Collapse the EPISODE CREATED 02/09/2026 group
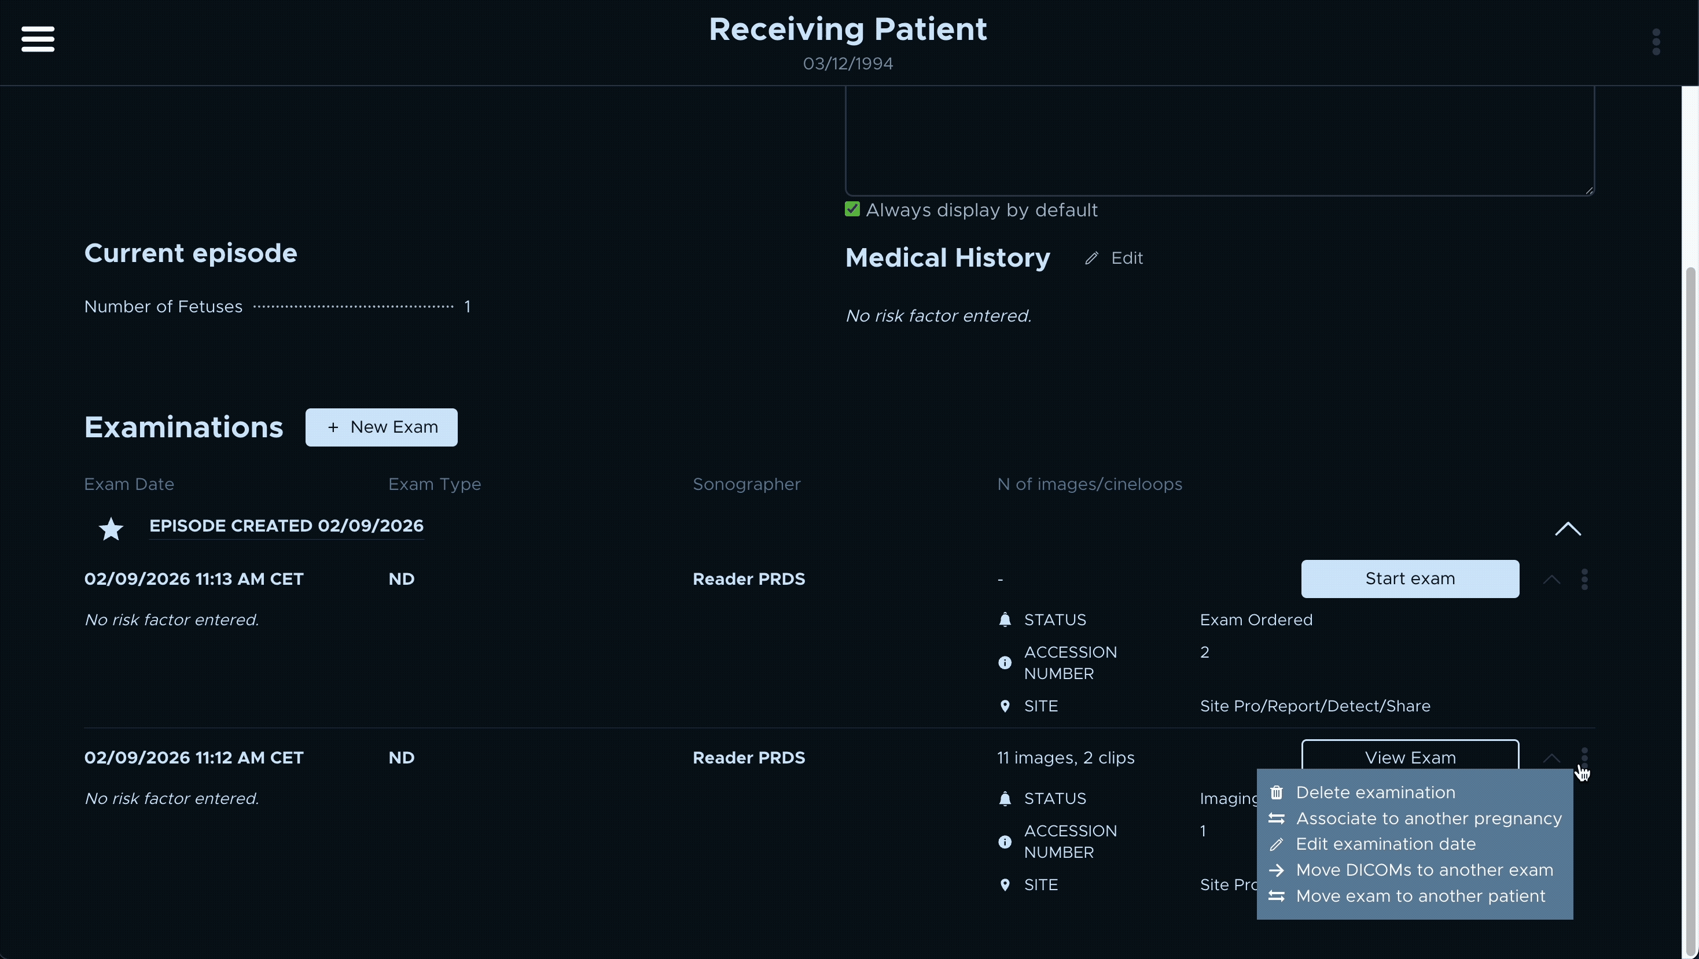This screenshot has width=1699, height=959. click(1568, 528)
